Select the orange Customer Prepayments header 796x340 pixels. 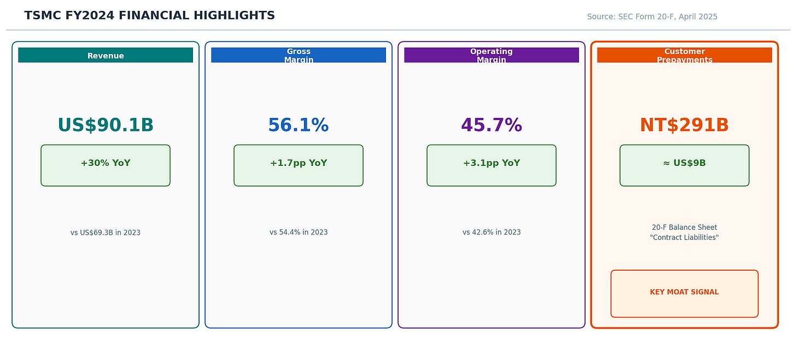click(684, 55)
